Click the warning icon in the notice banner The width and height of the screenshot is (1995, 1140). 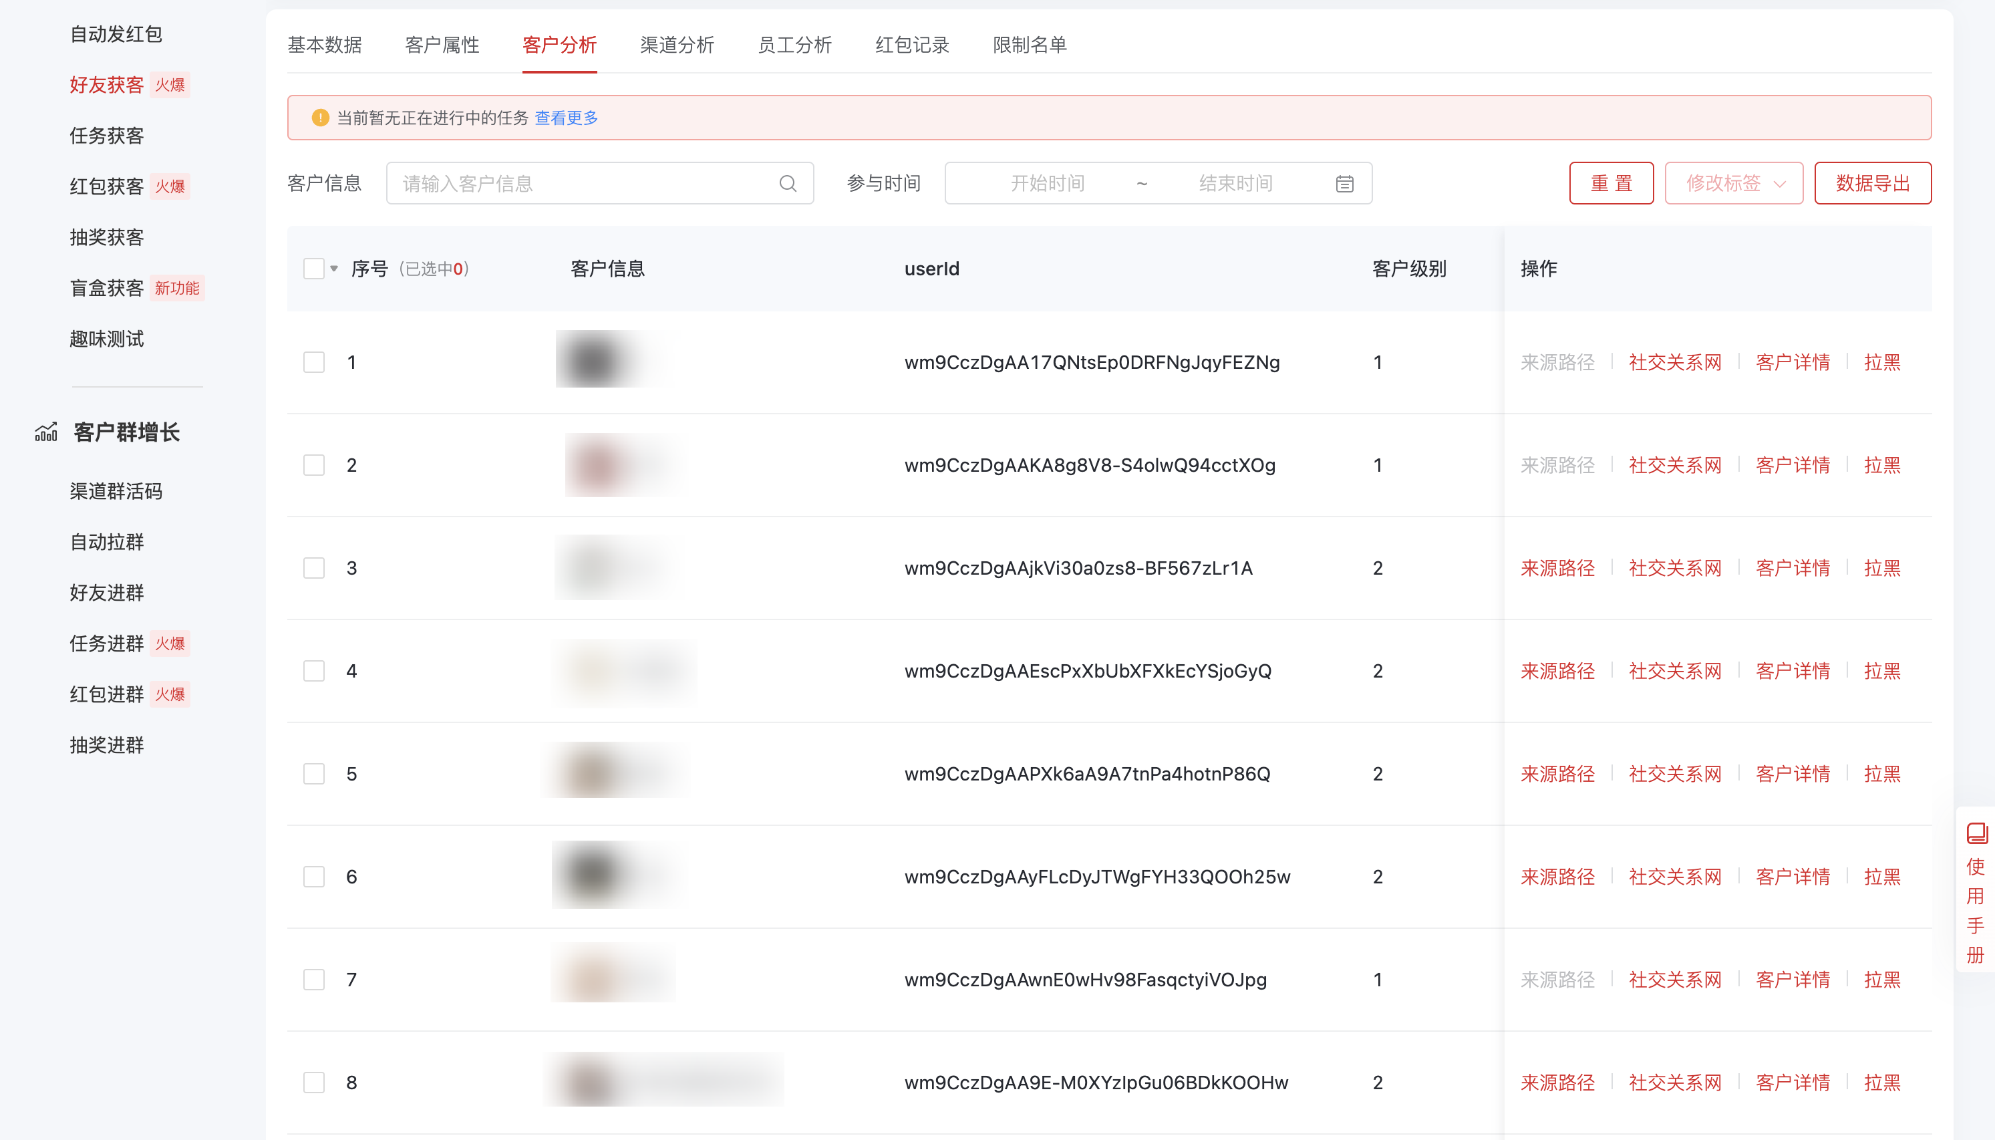point(319,118)
